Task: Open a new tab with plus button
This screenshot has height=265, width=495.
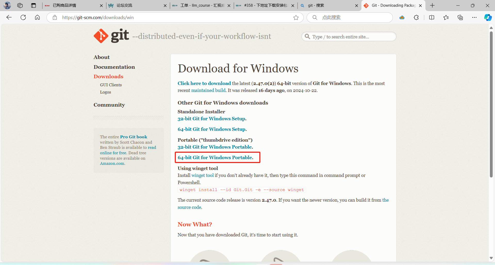Action: click(x=432, y=5)
